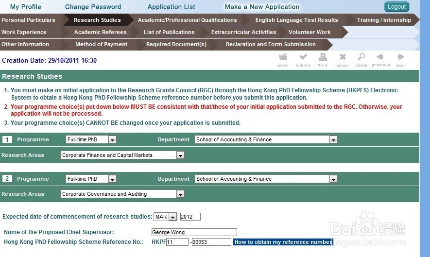Select Make a New Application
This screenshot has width=430, height=257.
point(262,7)
